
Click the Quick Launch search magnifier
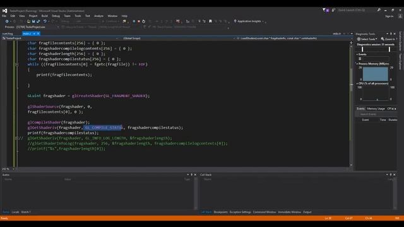coord(379,10)
